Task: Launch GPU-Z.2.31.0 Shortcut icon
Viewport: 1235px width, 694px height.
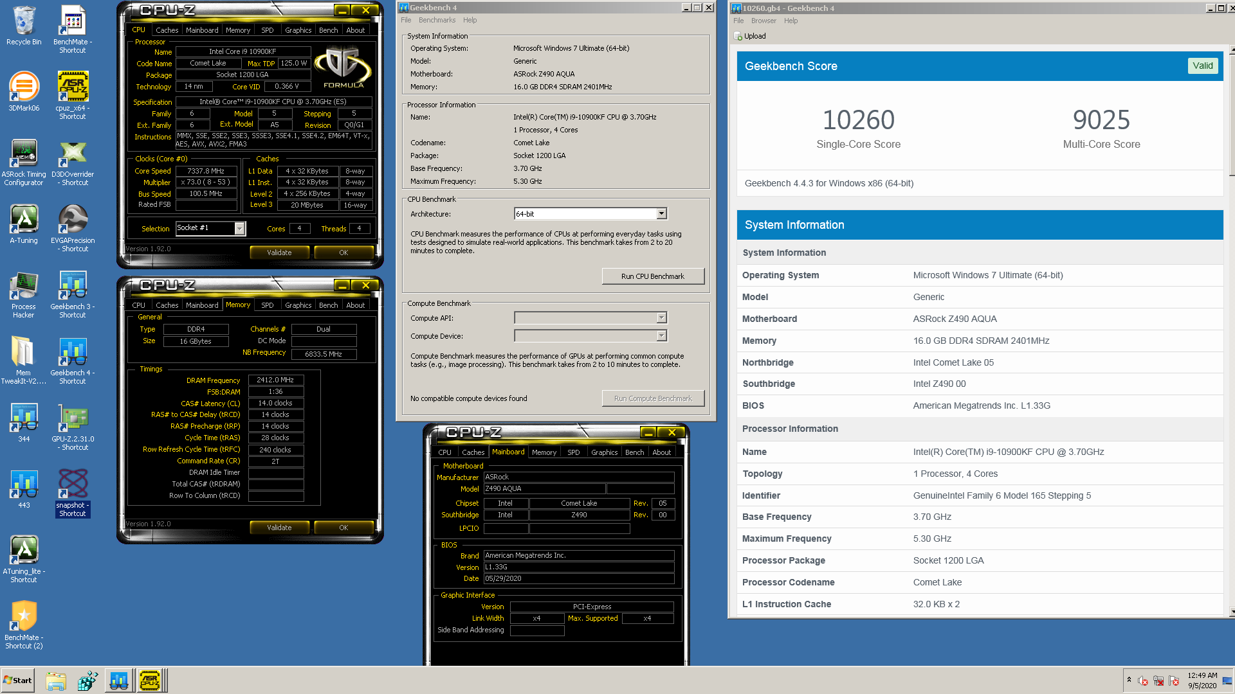Action: tap(73, 427)
